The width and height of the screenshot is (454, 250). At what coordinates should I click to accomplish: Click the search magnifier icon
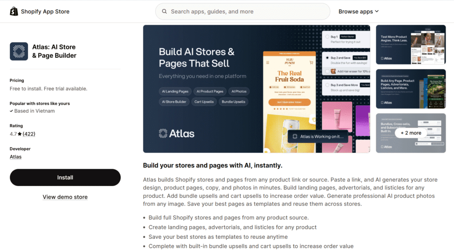(x=164, y=12)
